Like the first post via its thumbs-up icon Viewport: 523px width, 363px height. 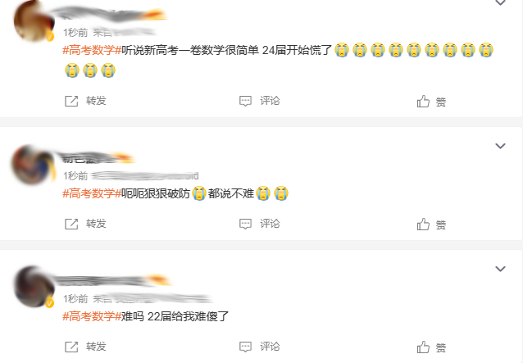[423, 101]
